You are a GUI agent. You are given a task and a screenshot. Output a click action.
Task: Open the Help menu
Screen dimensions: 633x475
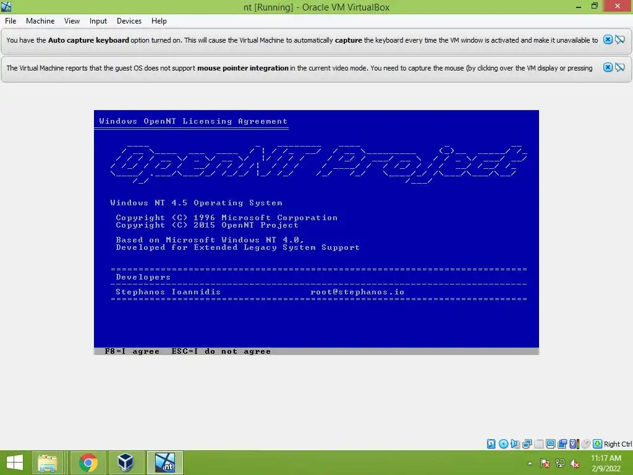click(x=159, y=21)
